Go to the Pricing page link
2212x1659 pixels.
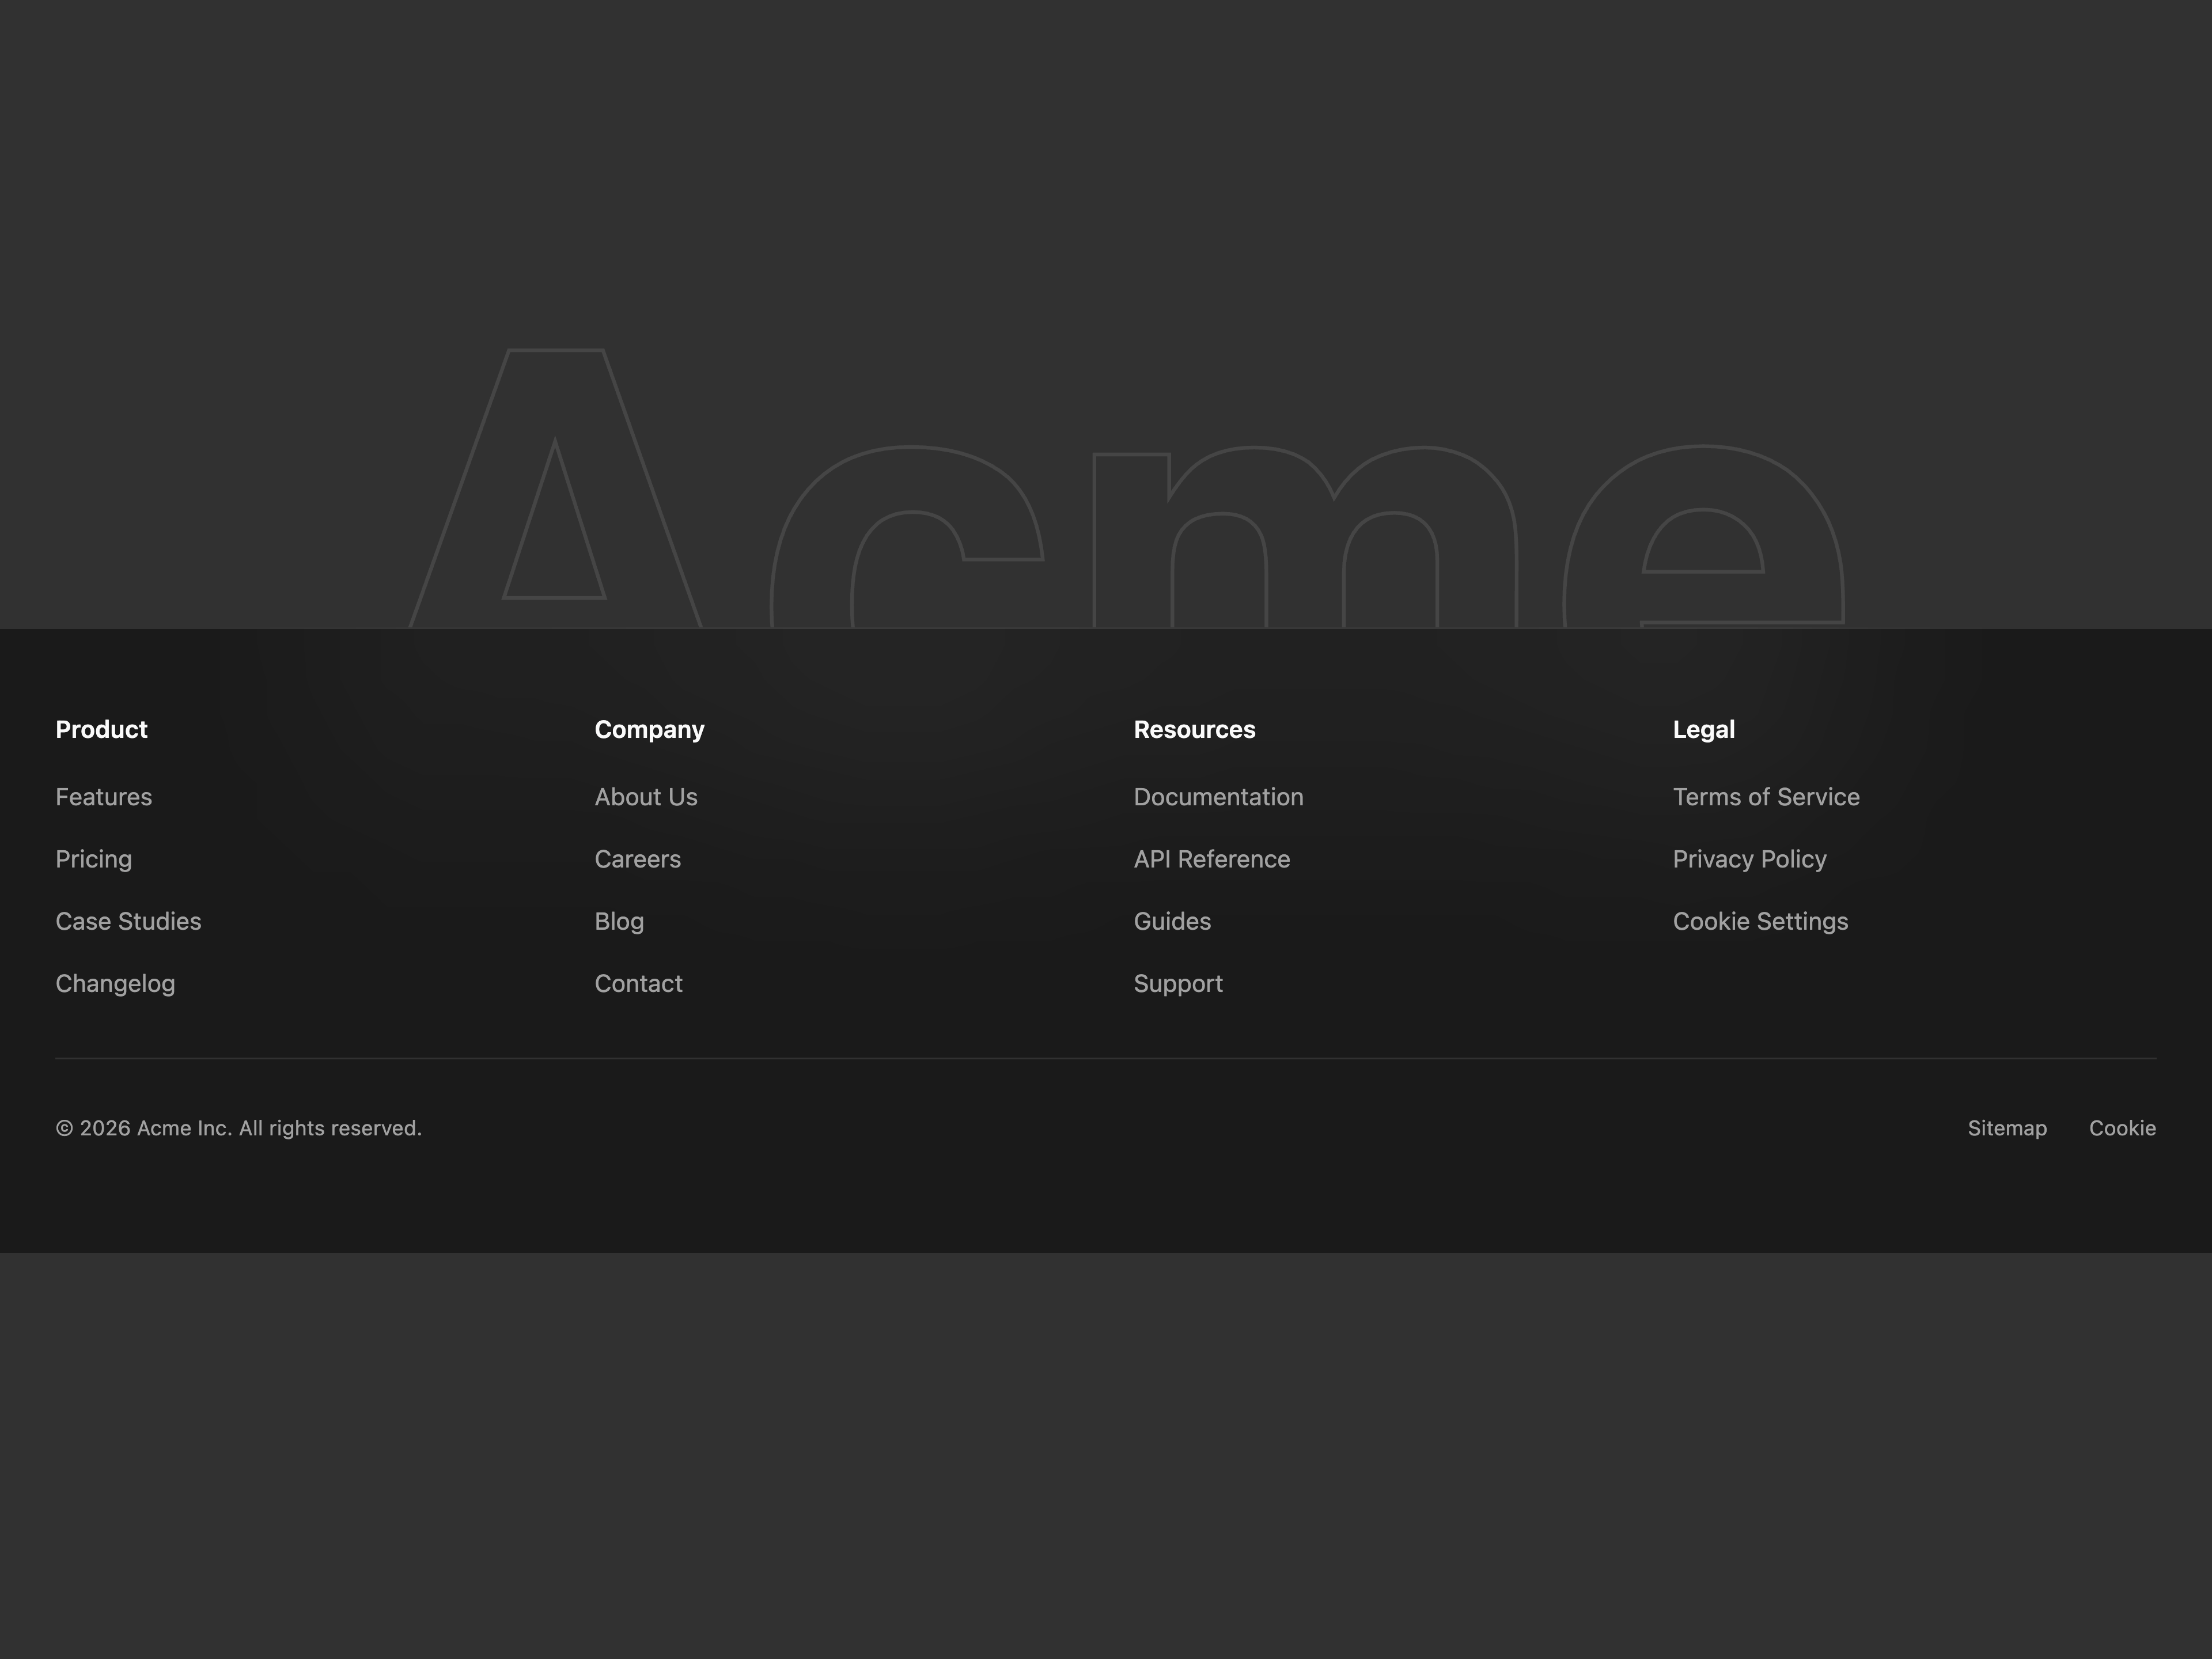click(x=94, y=859)
